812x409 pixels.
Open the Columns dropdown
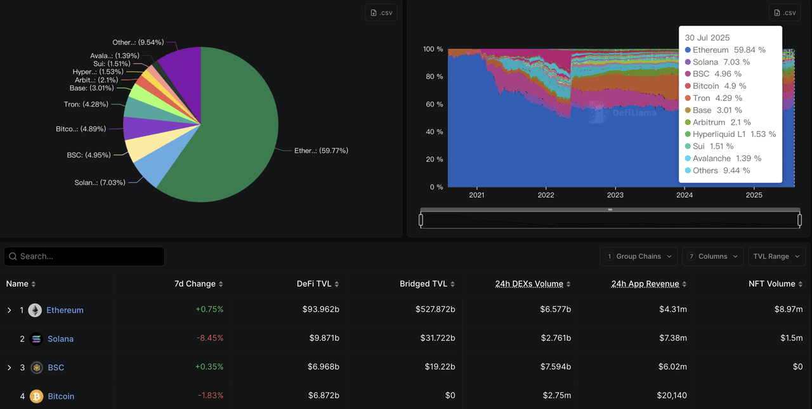click(x=712, y=256)
